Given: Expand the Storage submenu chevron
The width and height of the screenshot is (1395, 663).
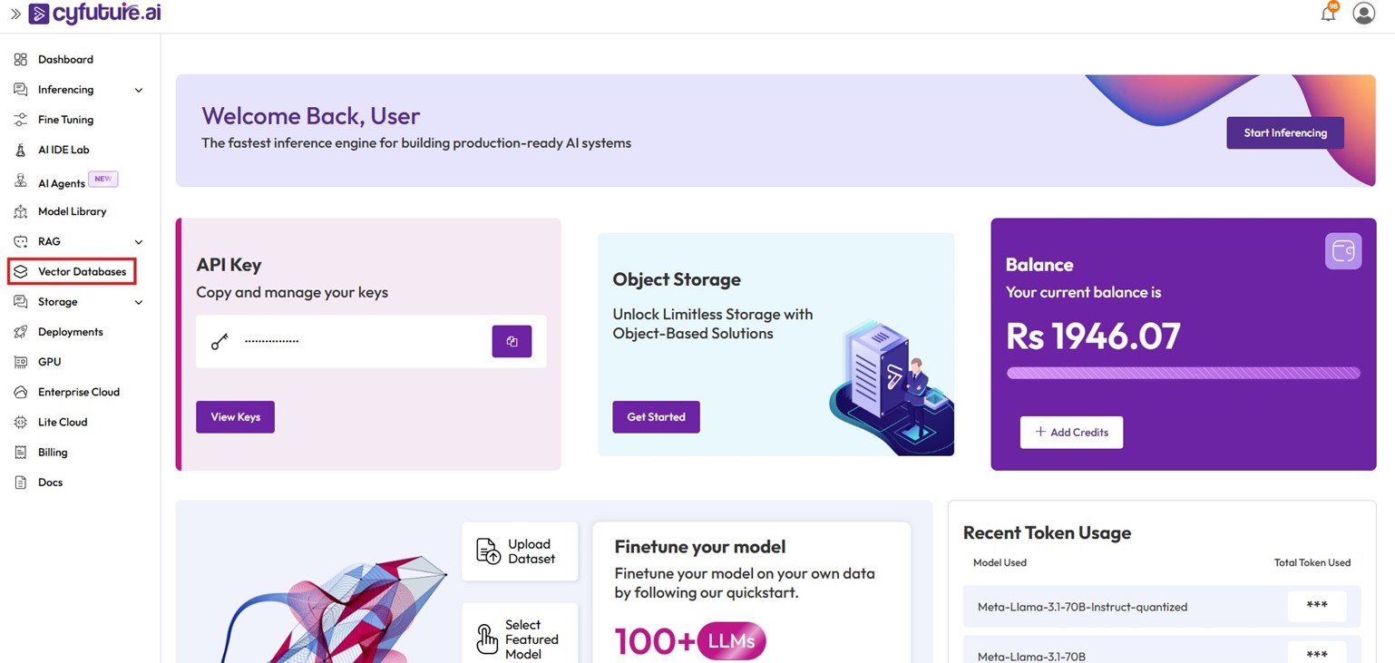Looking at the screenshot, I should pos(139,302).
